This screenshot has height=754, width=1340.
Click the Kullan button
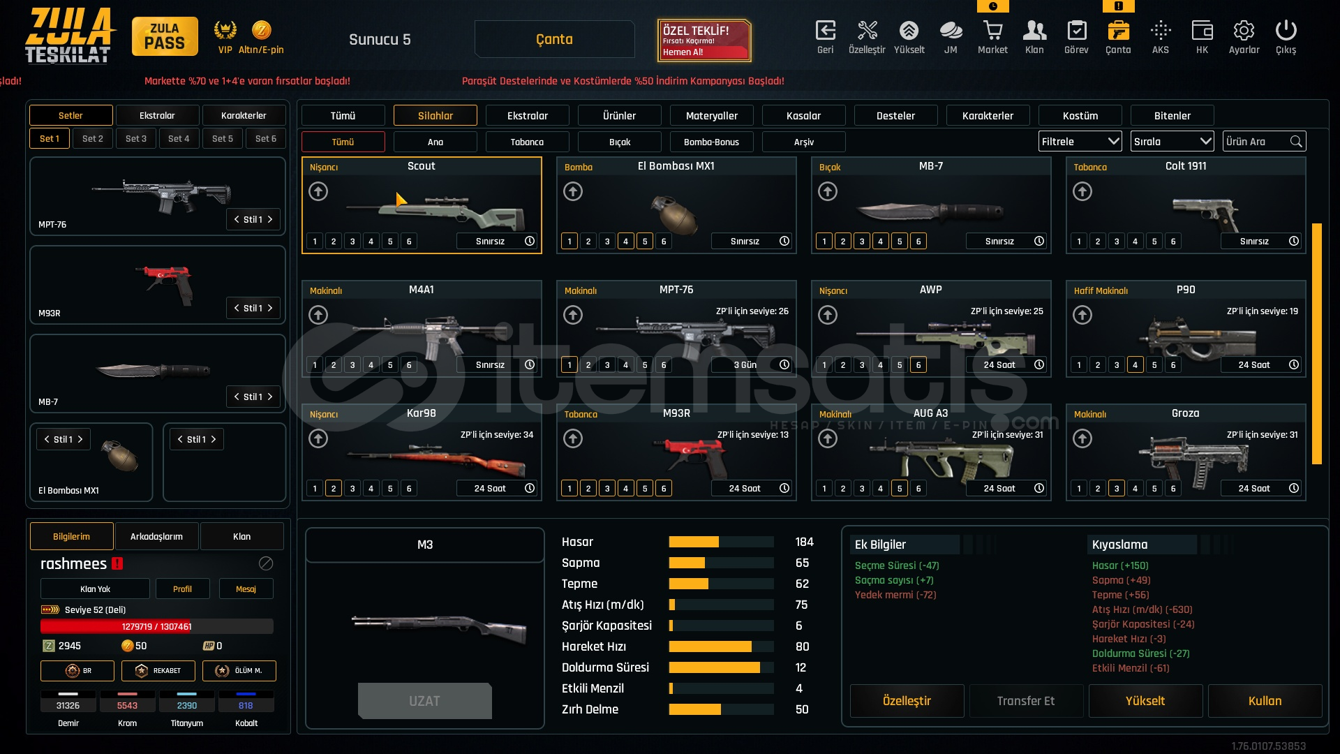click(1265, 701)
